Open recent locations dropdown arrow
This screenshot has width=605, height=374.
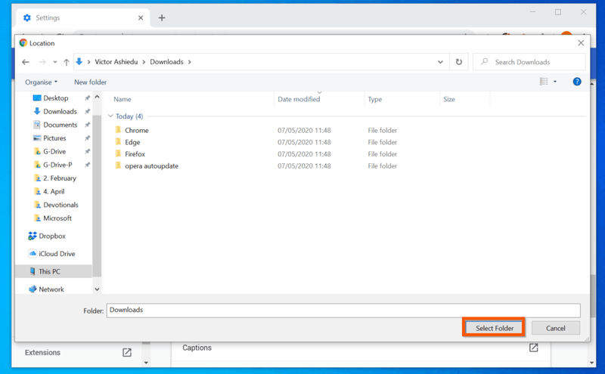(x=54, y=62)
